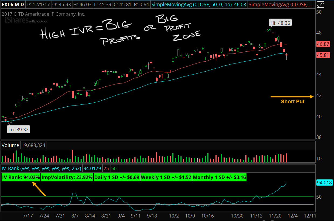The width and height of the screenshot is (334, 221).
Task: Click the D: 12/1/17 date cell
Action: coord(37,4)
